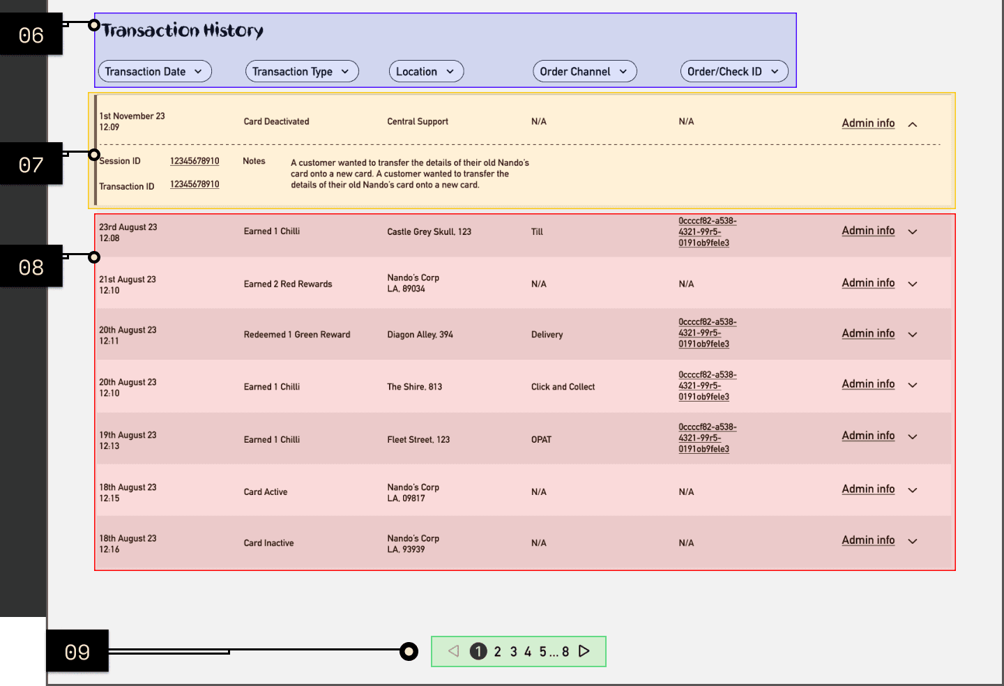Image resolution: width=1004 pixels, height=686 pixels.
Task: Jump to page 8 in pagination
Action: point(565,652)
